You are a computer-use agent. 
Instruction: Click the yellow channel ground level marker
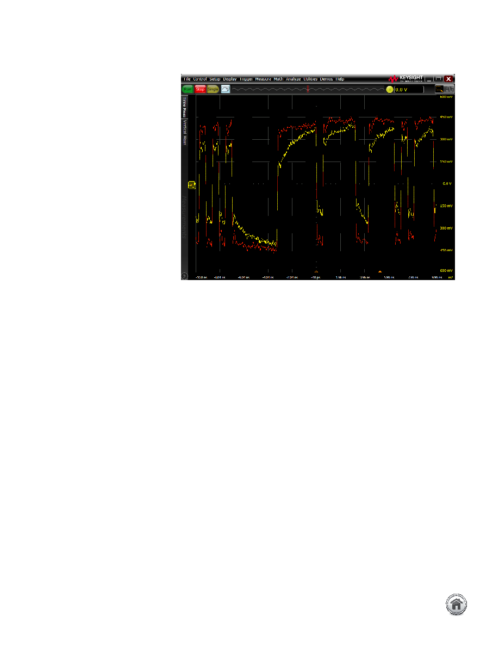coord(191,185)
